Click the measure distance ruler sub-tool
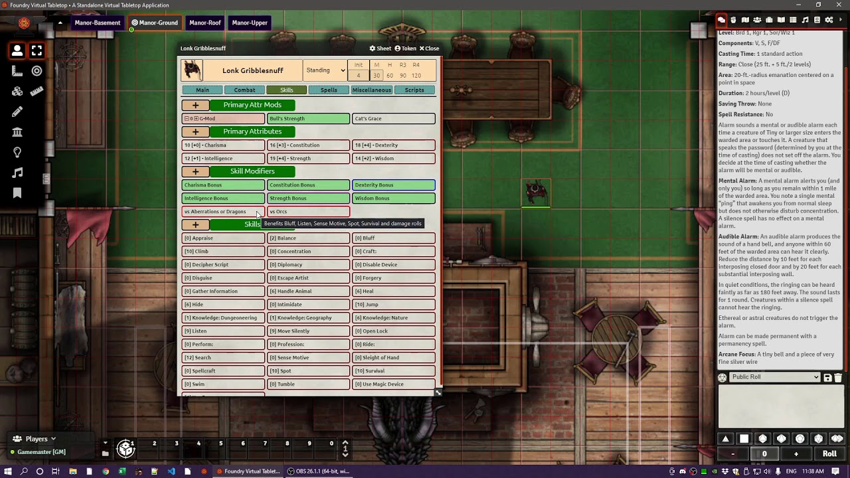Screen dimensions: 850x478 pos(37,91)
